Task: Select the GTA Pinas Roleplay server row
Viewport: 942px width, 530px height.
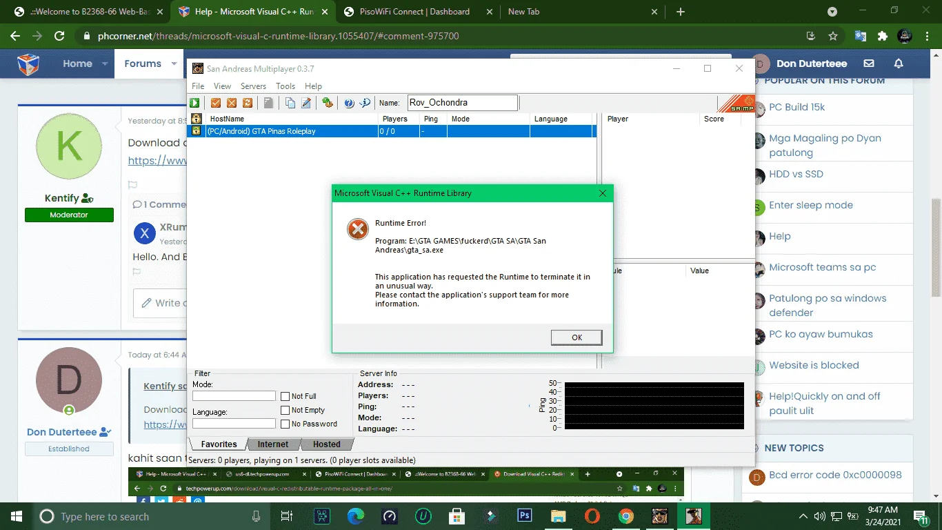Action: [x=392, y=131]
